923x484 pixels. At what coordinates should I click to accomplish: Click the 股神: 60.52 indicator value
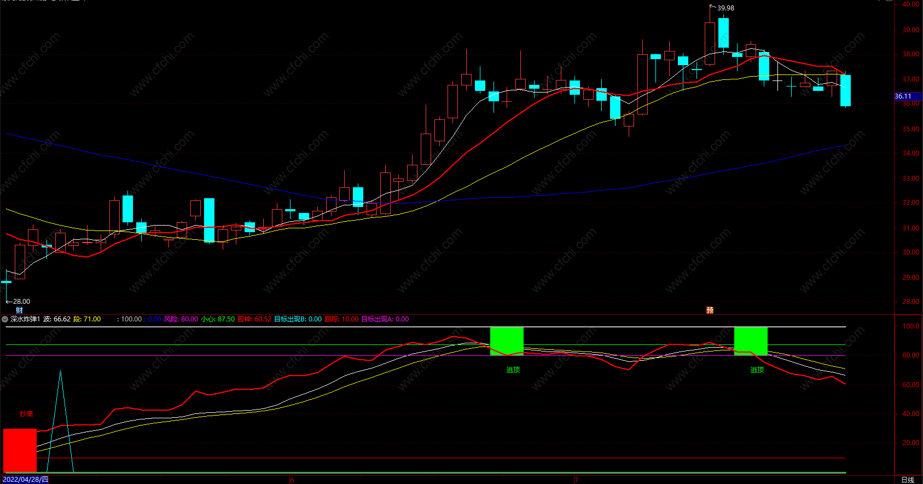click(254, 319)
